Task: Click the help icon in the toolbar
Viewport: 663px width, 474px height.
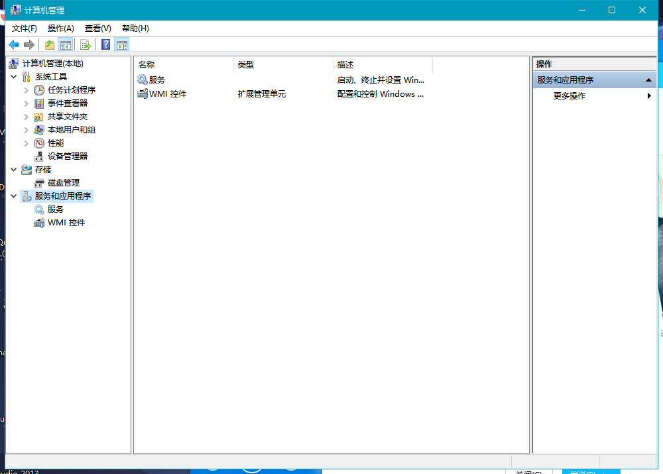Action: pos(105,44)
